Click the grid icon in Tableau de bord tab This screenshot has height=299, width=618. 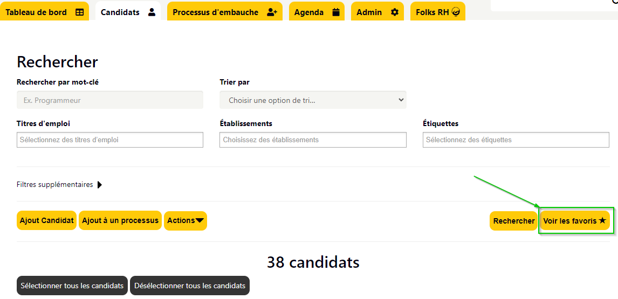point(80,12)
